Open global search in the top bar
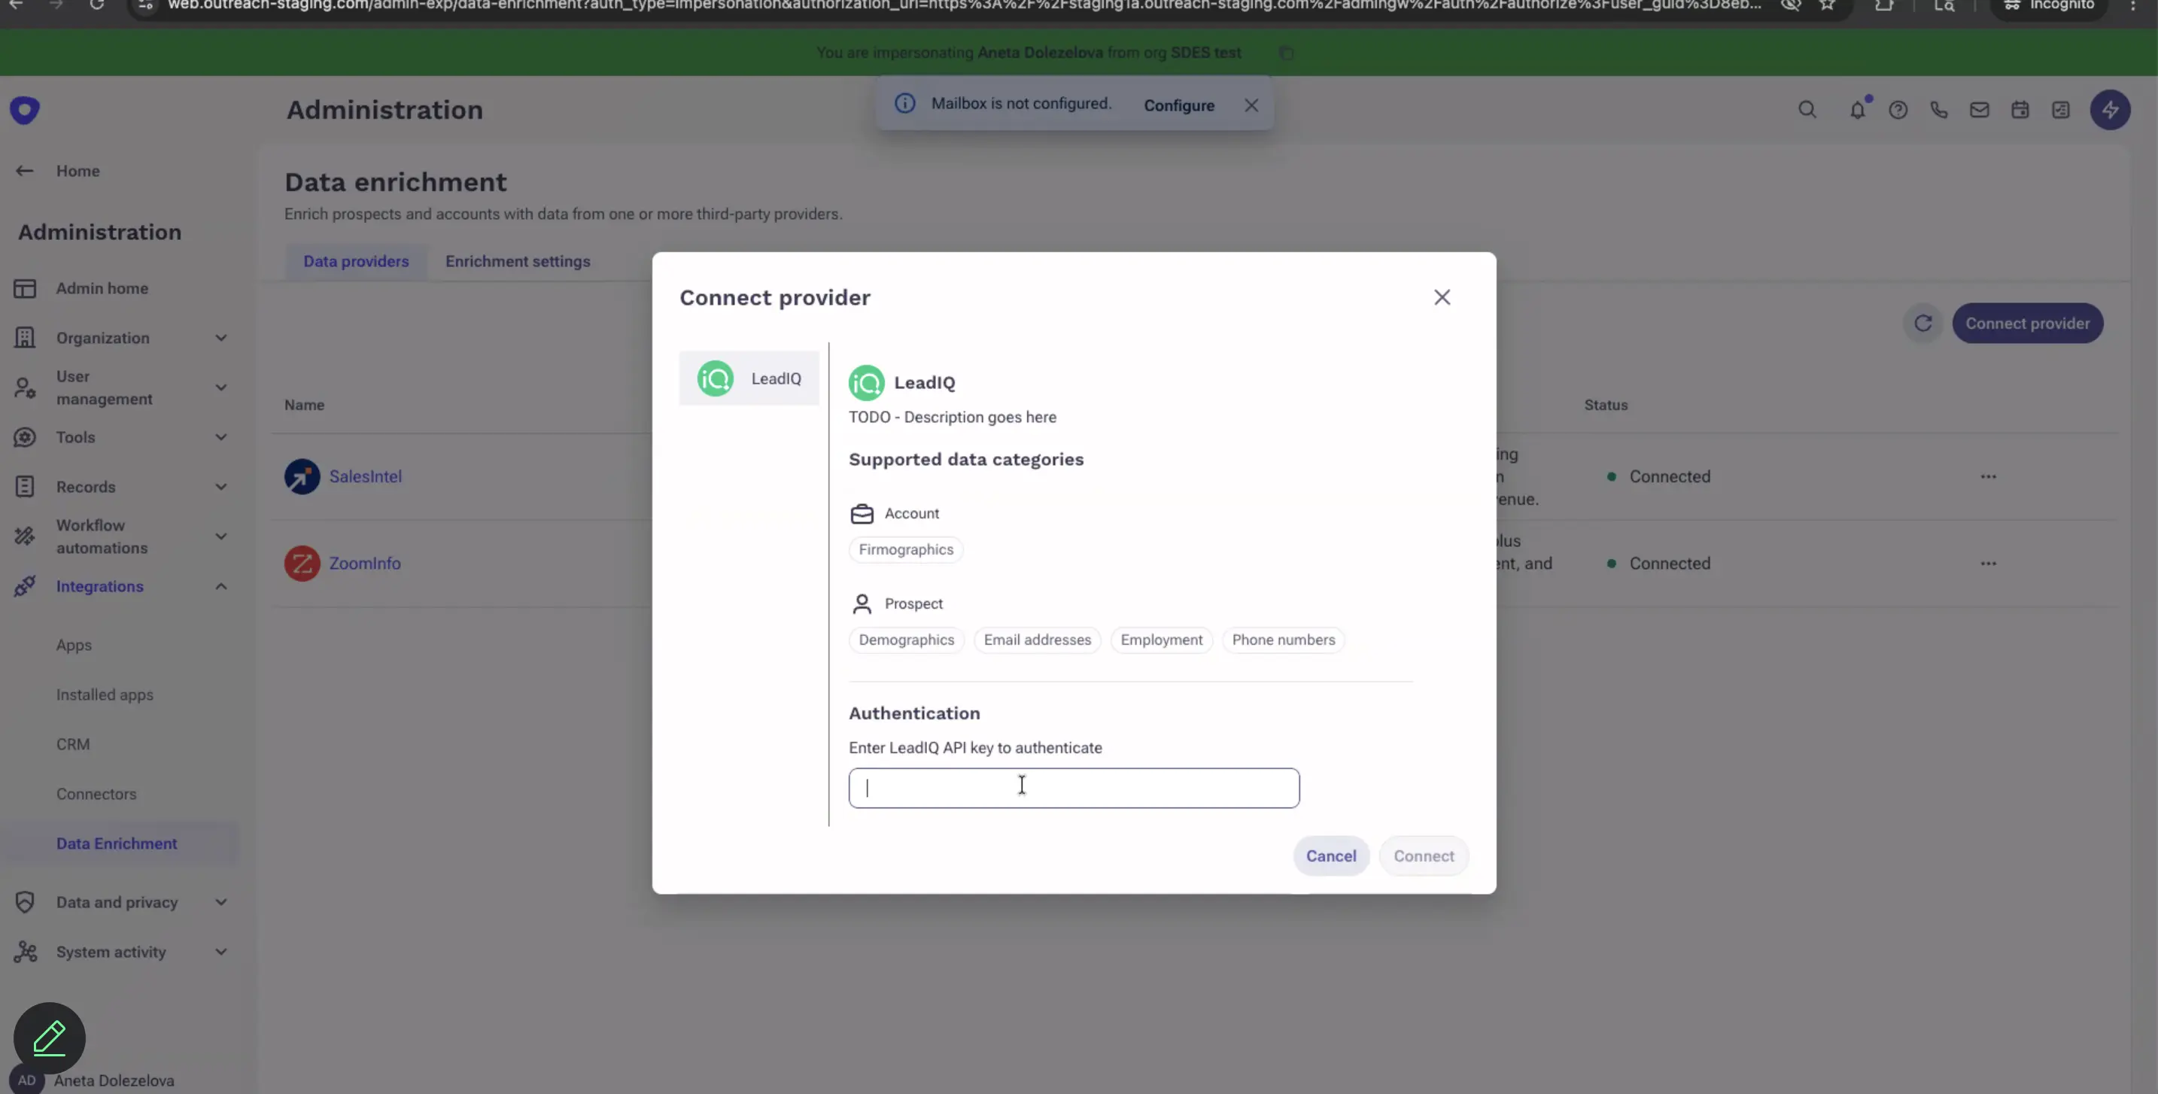The image size is (2158, 1094). [1808, 110]
